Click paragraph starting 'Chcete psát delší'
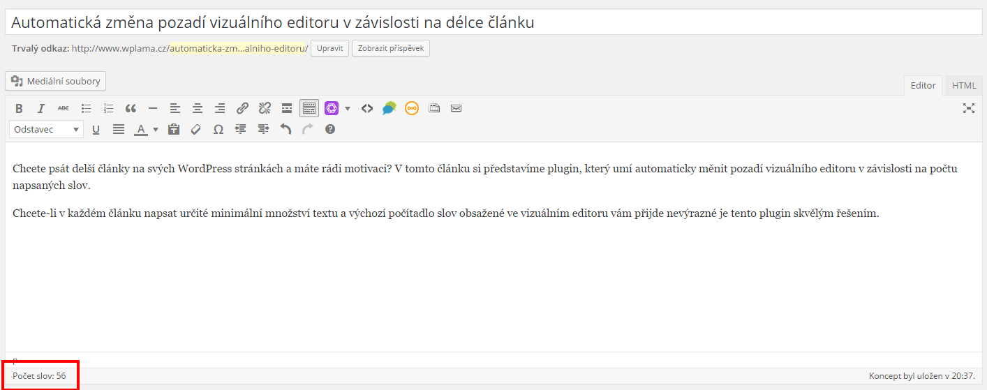 pyautogui.click(x=485, y=177)
